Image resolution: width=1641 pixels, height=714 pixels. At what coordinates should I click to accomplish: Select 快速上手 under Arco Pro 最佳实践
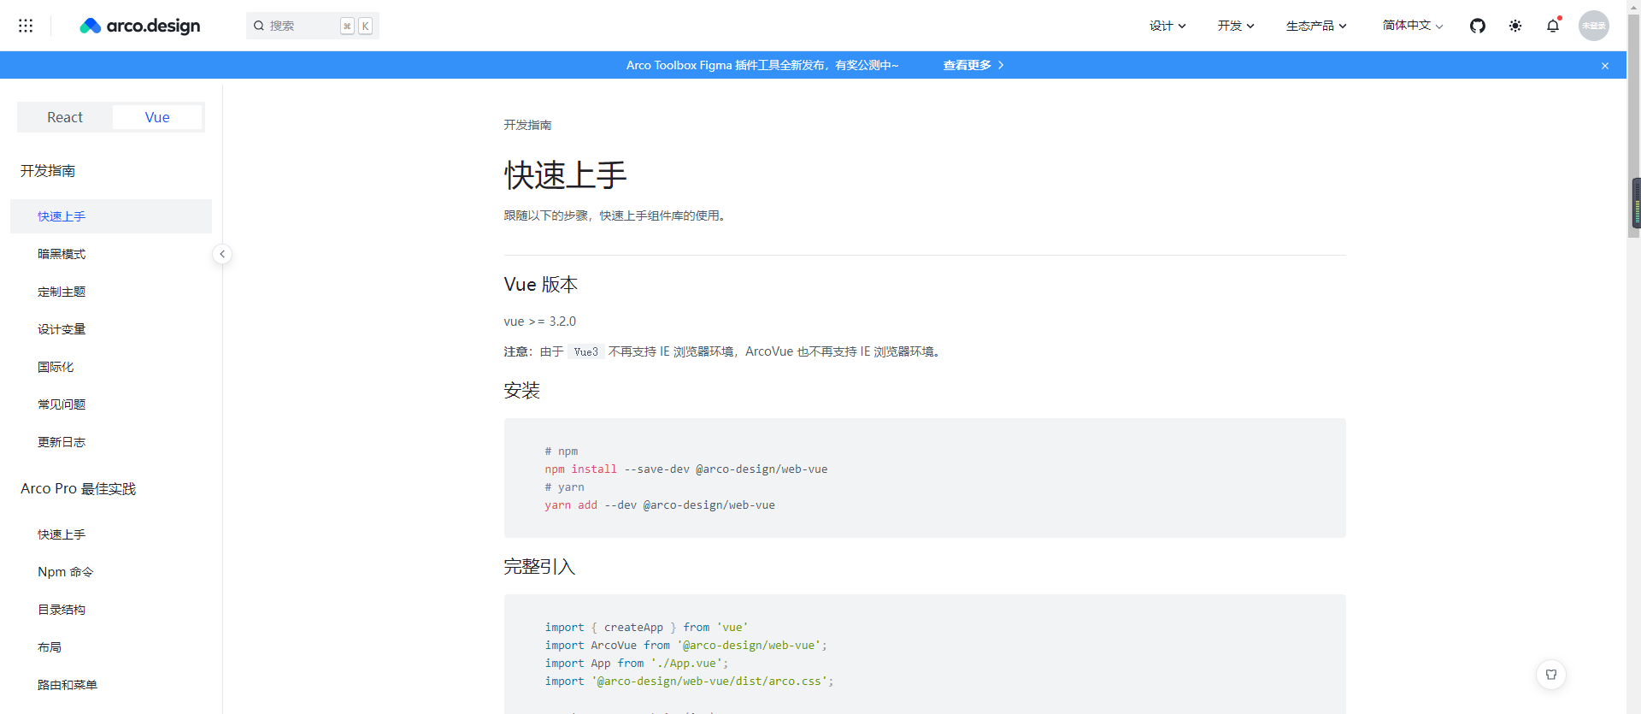tap(111, 534)
